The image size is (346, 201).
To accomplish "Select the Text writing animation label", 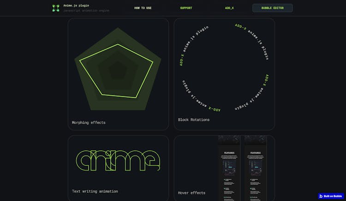I will 95,191.
